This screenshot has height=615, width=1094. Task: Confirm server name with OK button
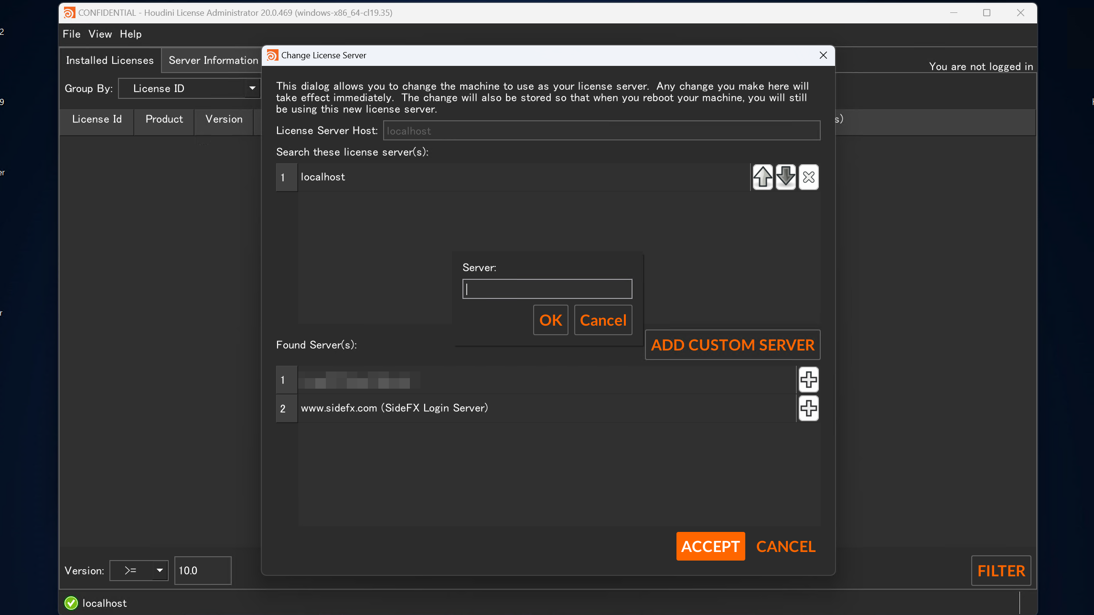pyautogui.click(x=550, y=320)
